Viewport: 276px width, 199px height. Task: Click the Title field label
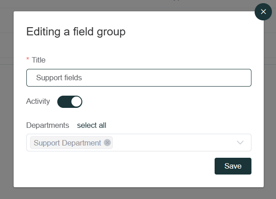coord(39,60)
